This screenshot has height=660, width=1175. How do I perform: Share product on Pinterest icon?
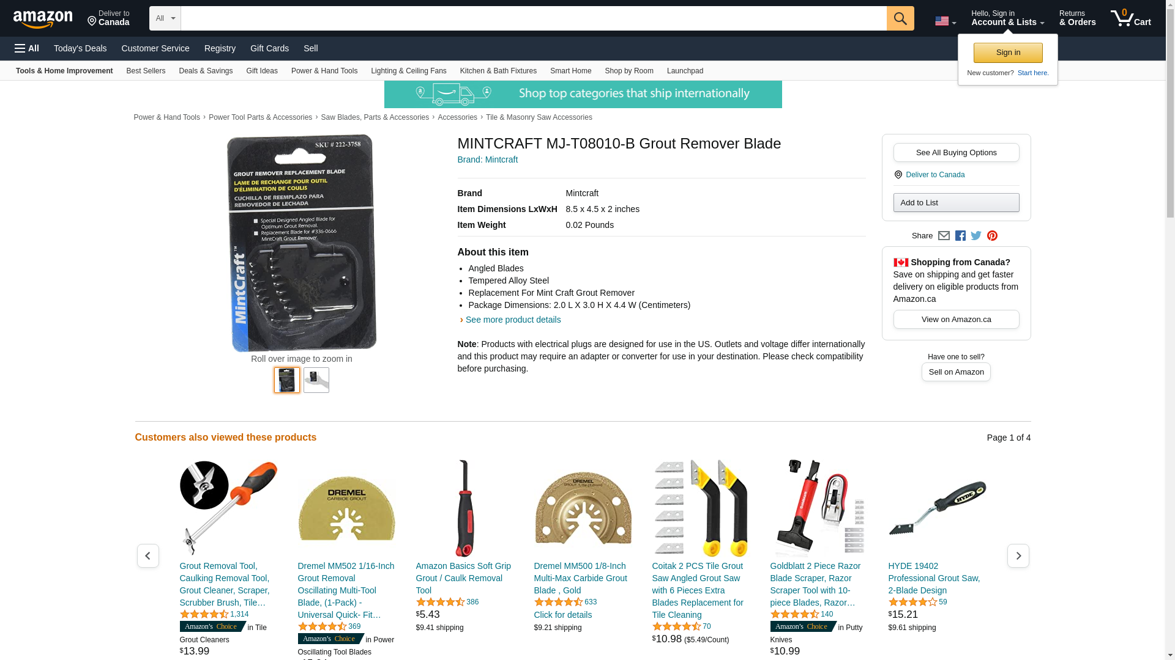[x=992, y=236]
